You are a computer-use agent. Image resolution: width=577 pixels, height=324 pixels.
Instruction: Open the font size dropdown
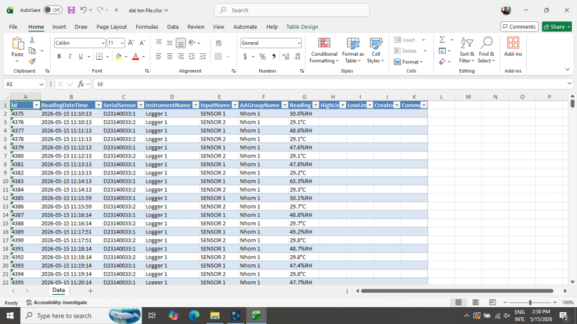click(122, 43)
